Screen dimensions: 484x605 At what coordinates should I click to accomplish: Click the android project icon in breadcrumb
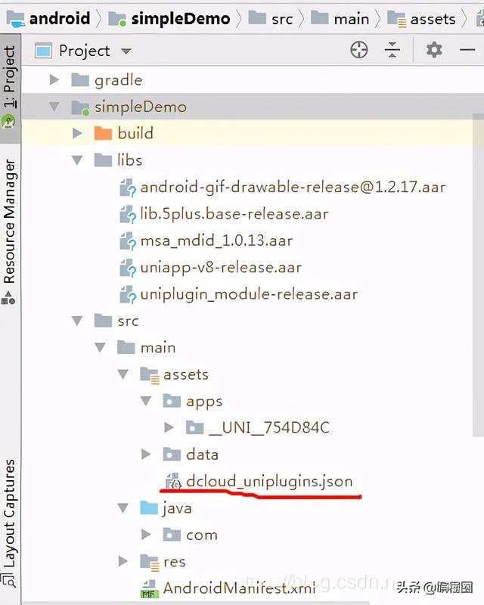coord(15,18)
